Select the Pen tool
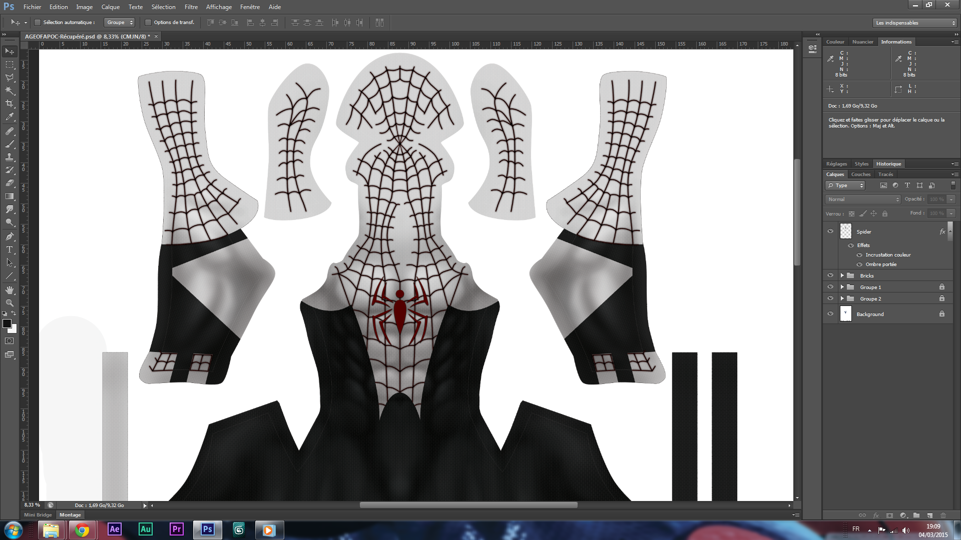This screenshot has width=961, height=540. (x=10, y=236)
